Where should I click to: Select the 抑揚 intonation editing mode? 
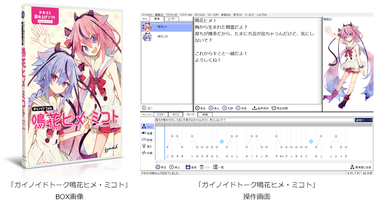coord(147,153)
